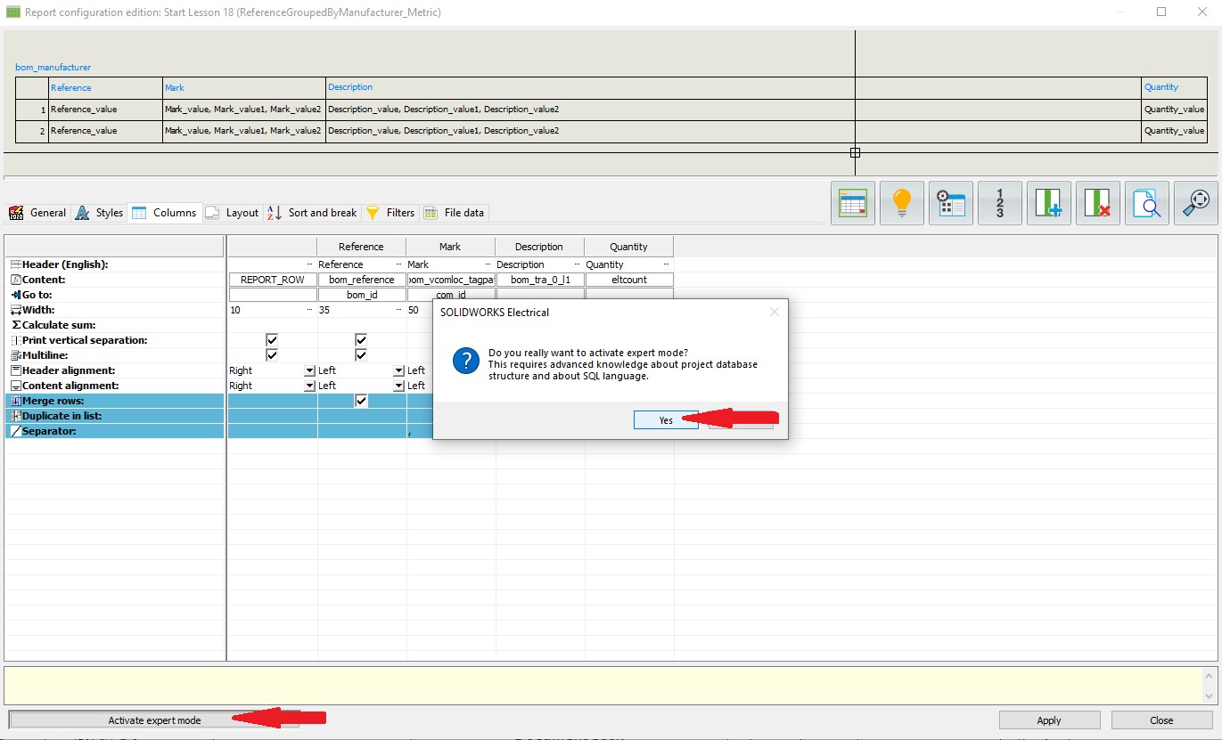Open the column configuration gear icon
The width and height of the screenshot is (1222, 740).
pyautogui.click(x=951, y=203)
